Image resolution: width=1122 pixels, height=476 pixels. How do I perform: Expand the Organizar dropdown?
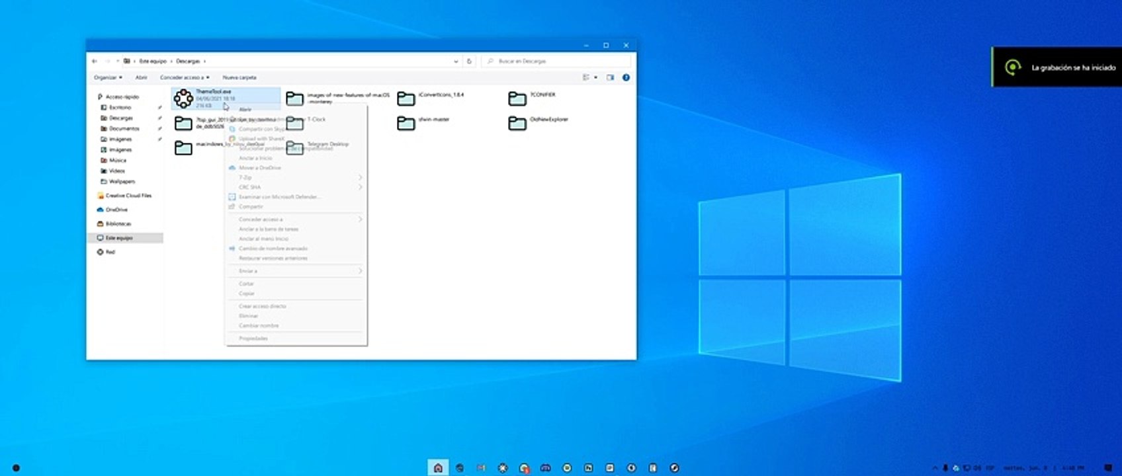click(108, 77)
